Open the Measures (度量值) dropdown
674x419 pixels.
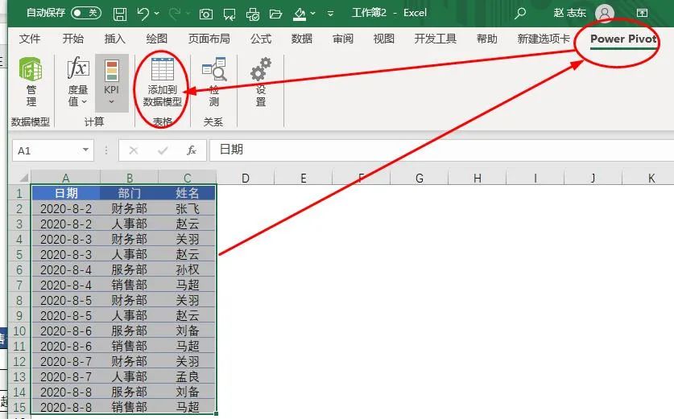point(77,82)
